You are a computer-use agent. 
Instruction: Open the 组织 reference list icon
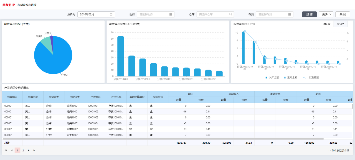coord(171,14)
